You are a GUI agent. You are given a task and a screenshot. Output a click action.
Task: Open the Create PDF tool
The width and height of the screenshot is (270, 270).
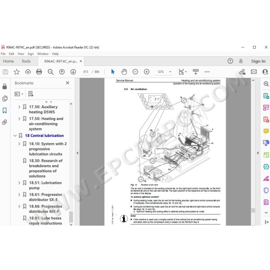click(266, 120)
